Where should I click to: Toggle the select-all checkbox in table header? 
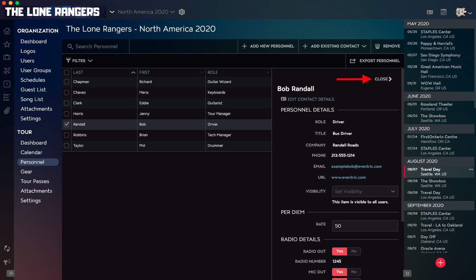[x=67, y=72]
